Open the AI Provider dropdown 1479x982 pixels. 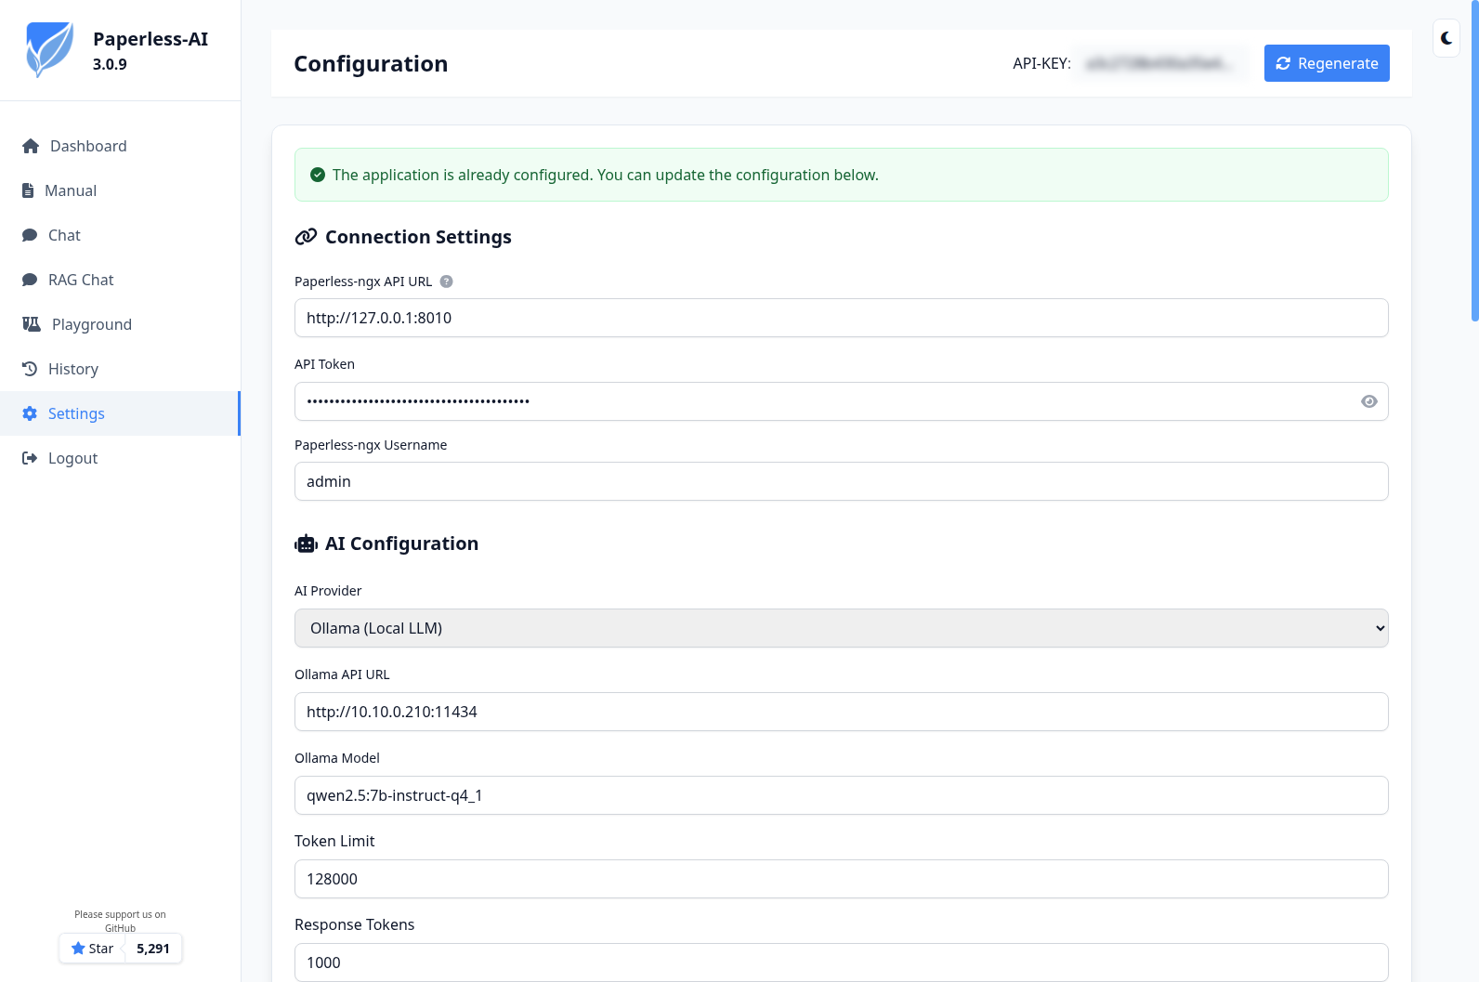coord(842,628)
